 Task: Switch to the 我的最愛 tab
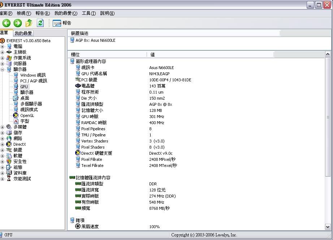[23, 33]
